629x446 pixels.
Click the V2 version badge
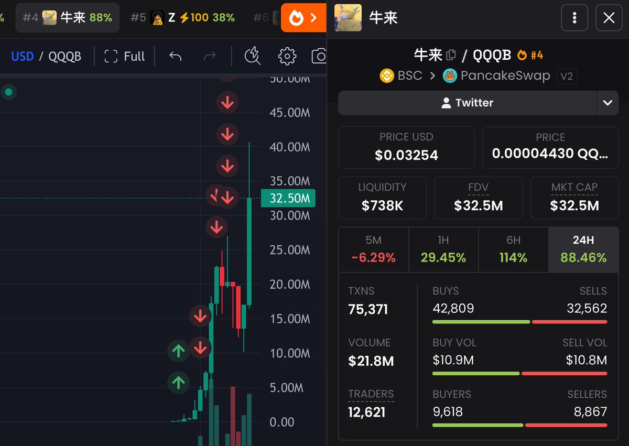tap(566, 76)
